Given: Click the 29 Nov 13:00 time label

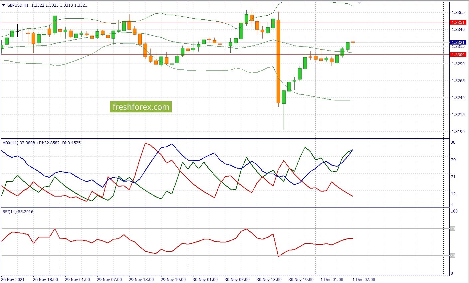Looking at the screenshot, I should click(141, 280).
